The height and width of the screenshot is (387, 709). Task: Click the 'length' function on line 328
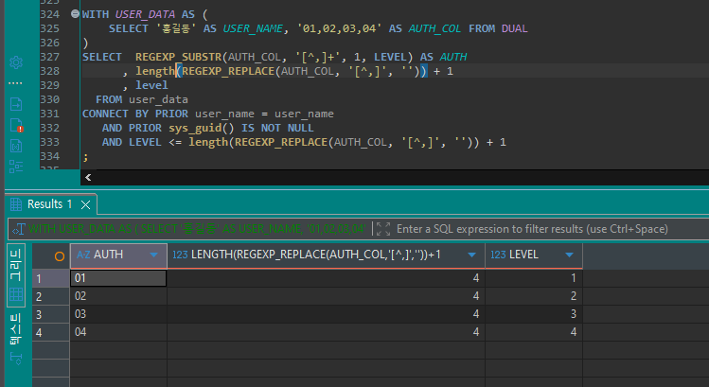pos(155,71)
